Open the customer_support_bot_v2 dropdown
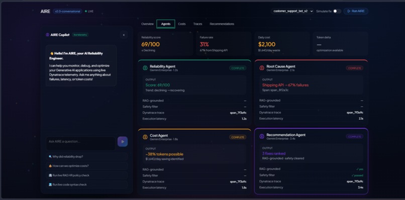 pos(292,11)
